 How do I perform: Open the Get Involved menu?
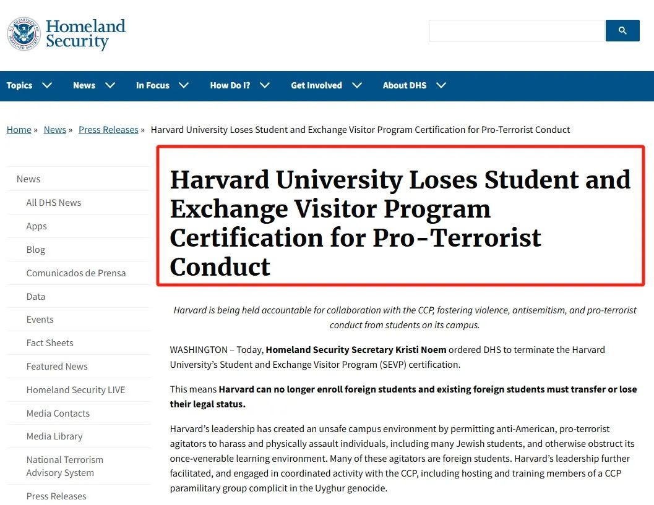[x=317, y=85]
